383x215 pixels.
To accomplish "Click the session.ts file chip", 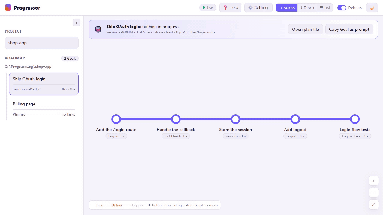I will [235, 136].
